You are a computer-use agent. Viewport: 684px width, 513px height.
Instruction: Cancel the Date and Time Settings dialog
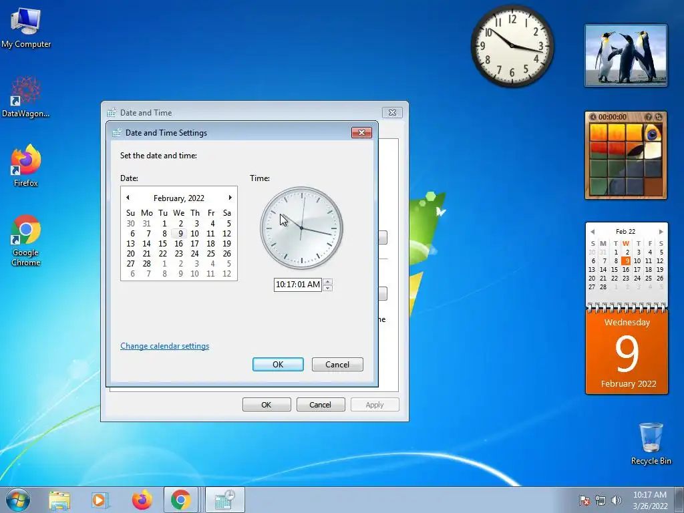pyautogui.click(x=337, y=364)
